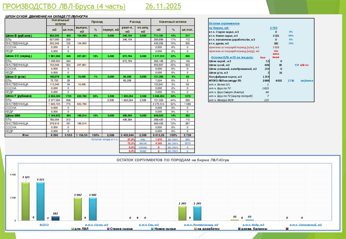Click the red value 4 345
This screenshot has height=239, width=346.
click(158, 143)
